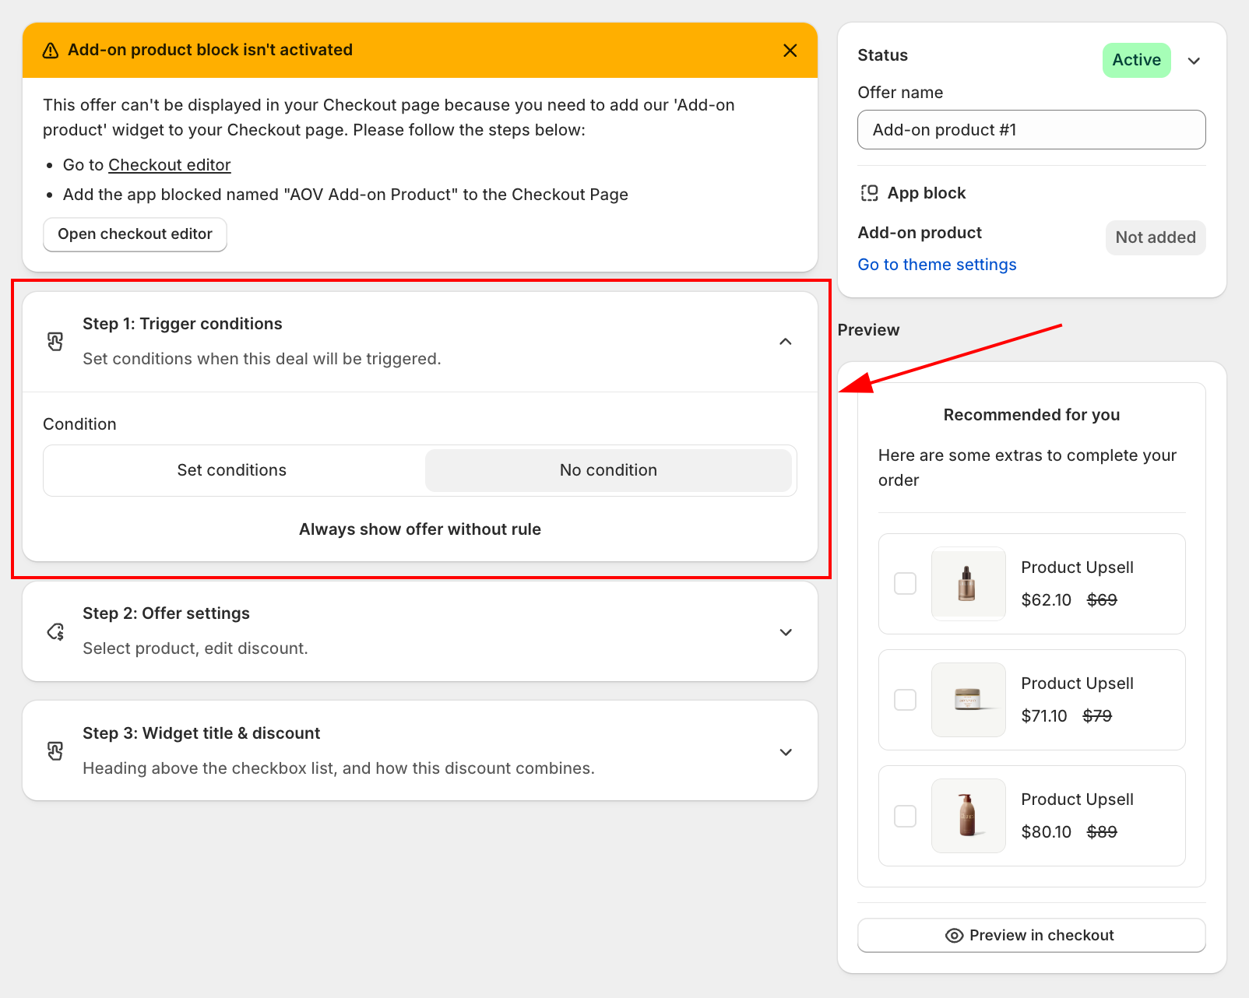
Task: Click the Active status badge
Action: coord(1137,60)
